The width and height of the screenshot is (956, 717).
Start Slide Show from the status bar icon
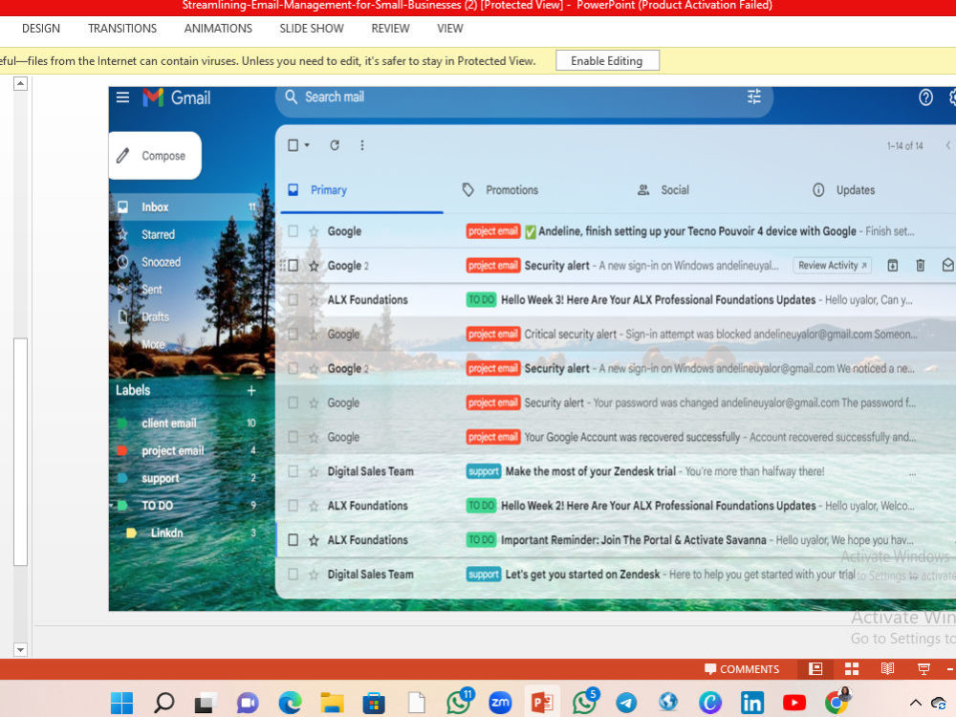(x=923, y=669)
